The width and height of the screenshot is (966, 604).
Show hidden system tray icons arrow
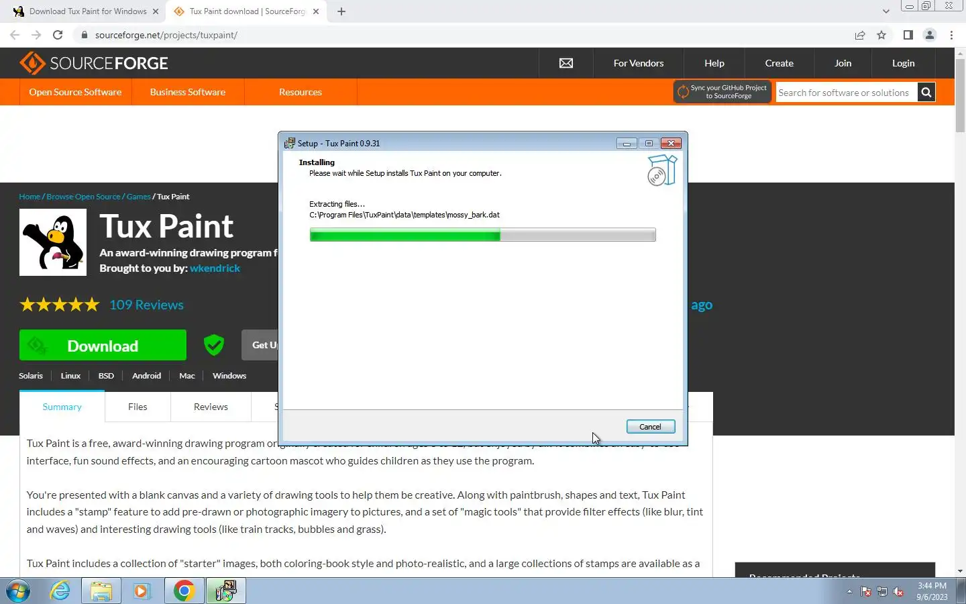pyautogui.click(x=849, y=592)
